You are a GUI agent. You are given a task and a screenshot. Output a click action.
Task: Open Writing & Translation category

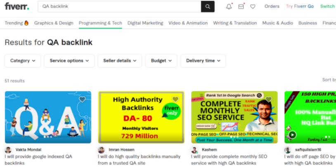click(235, 23)
